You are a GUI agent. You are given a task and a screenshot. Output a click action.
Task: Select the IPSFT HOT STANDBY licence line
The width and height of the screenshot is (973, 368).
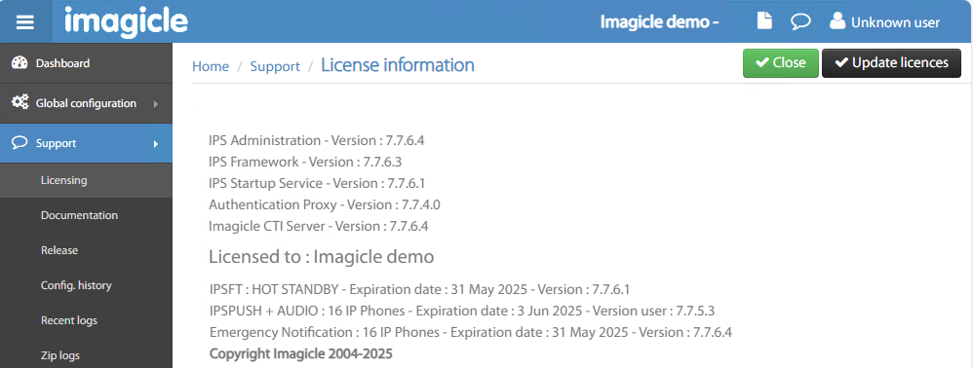click(x=420, y=289)
